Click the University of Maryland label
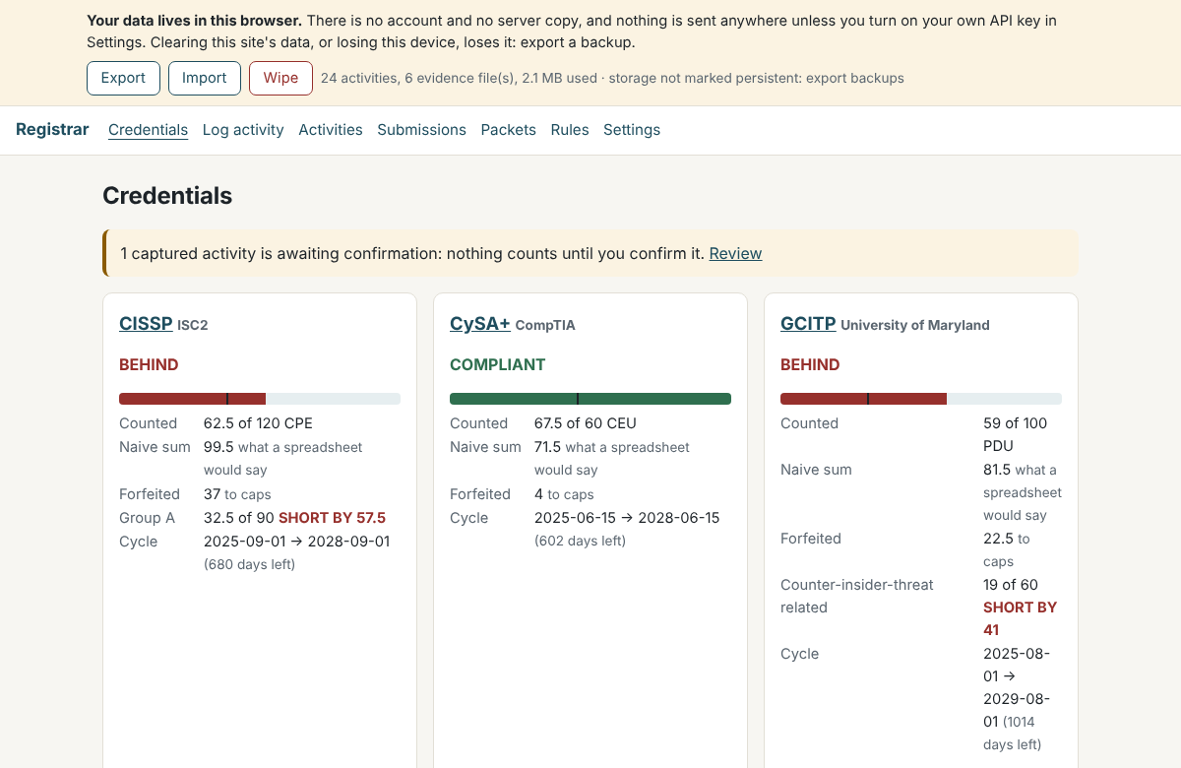 point(915,325)
